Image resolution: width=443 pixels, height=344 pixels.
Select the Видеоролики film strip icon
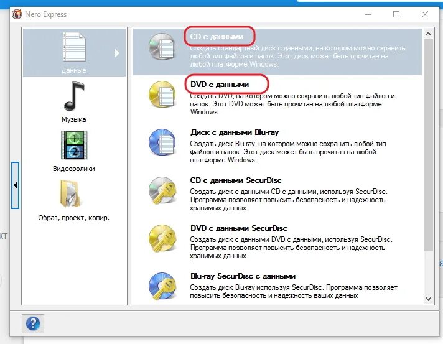click(74, 145)
